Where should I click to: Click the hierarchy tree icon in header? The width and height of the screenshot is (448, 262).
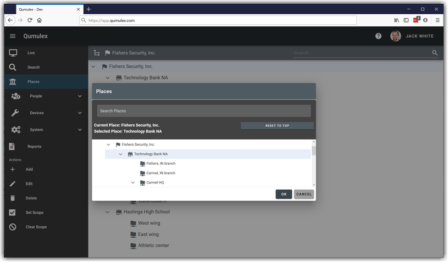(97, 53)
